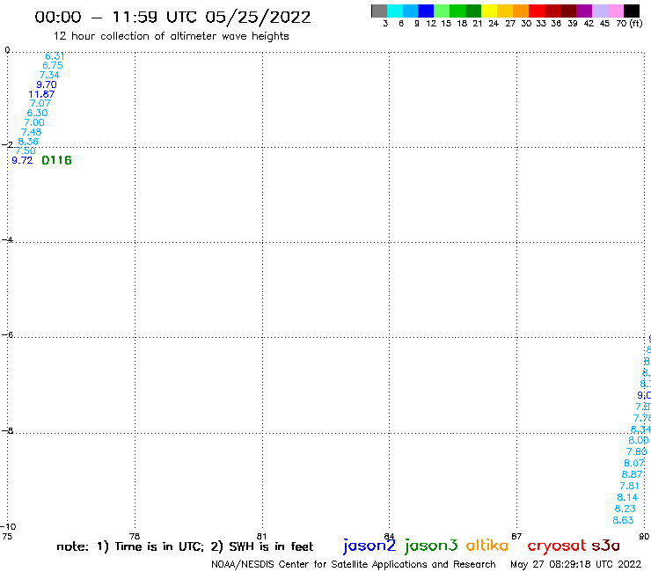Click the subtitle about altimeter wave heights
Viewport: 651px width, 572px height.
pos(171,36)
